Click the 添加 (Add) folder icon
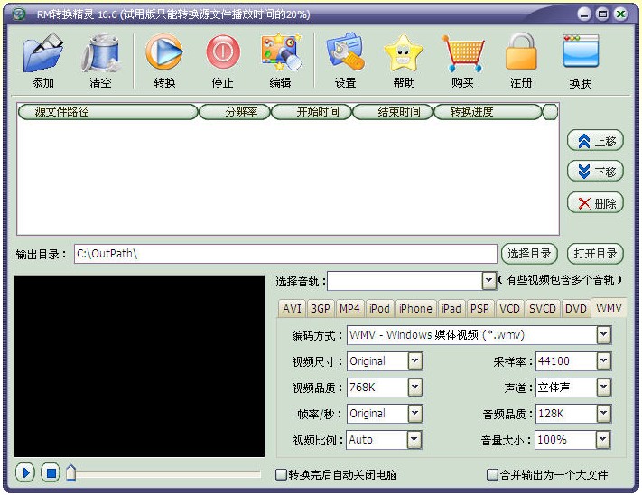The width and height of the screenshot is (642, 495). click(43, 52)
